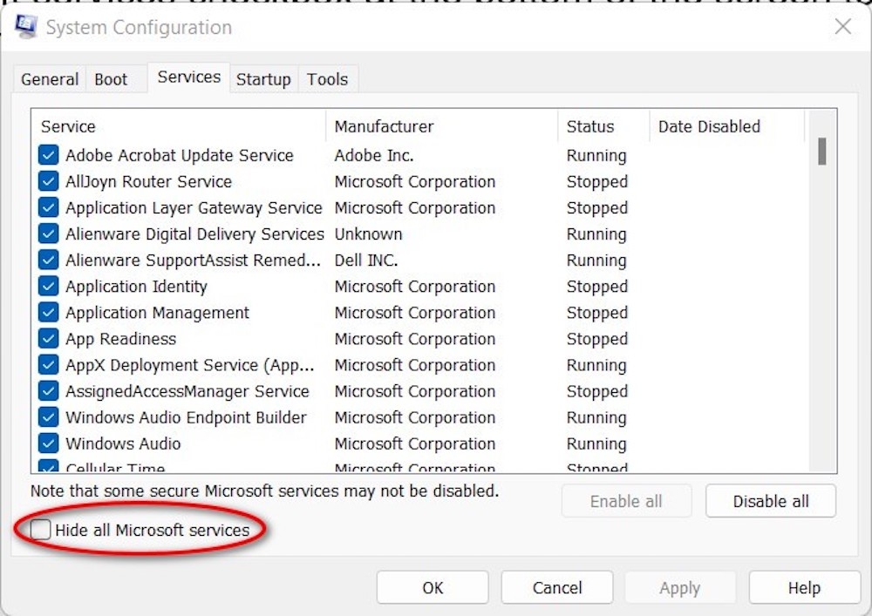
Task: Disable the AllJoyn Router Service checkbox
Action: point(48,181)
